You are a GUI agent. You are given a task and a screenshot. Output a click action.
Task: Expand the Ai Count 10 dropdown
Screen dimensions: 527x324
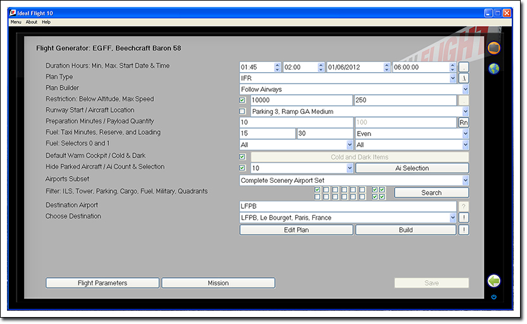click(x=350, y=168)
